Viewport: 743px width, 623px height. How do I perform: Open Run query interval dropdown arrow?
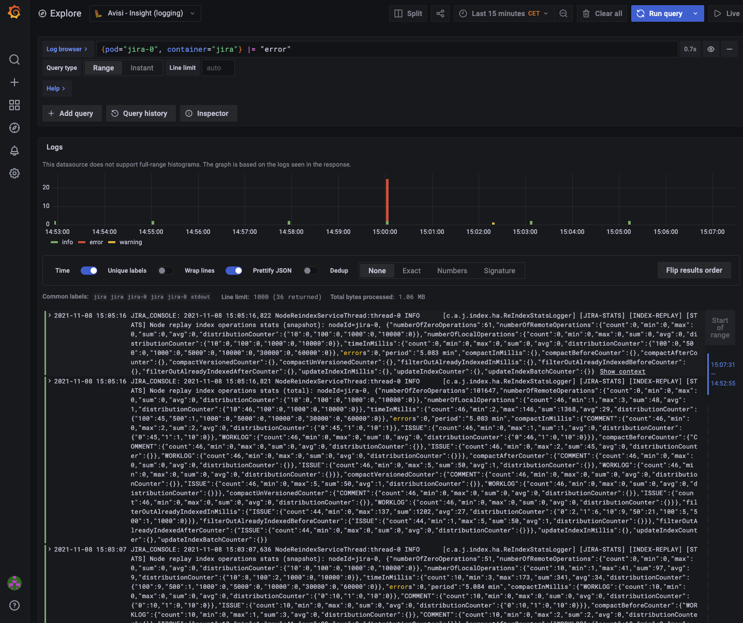[696, 13]
